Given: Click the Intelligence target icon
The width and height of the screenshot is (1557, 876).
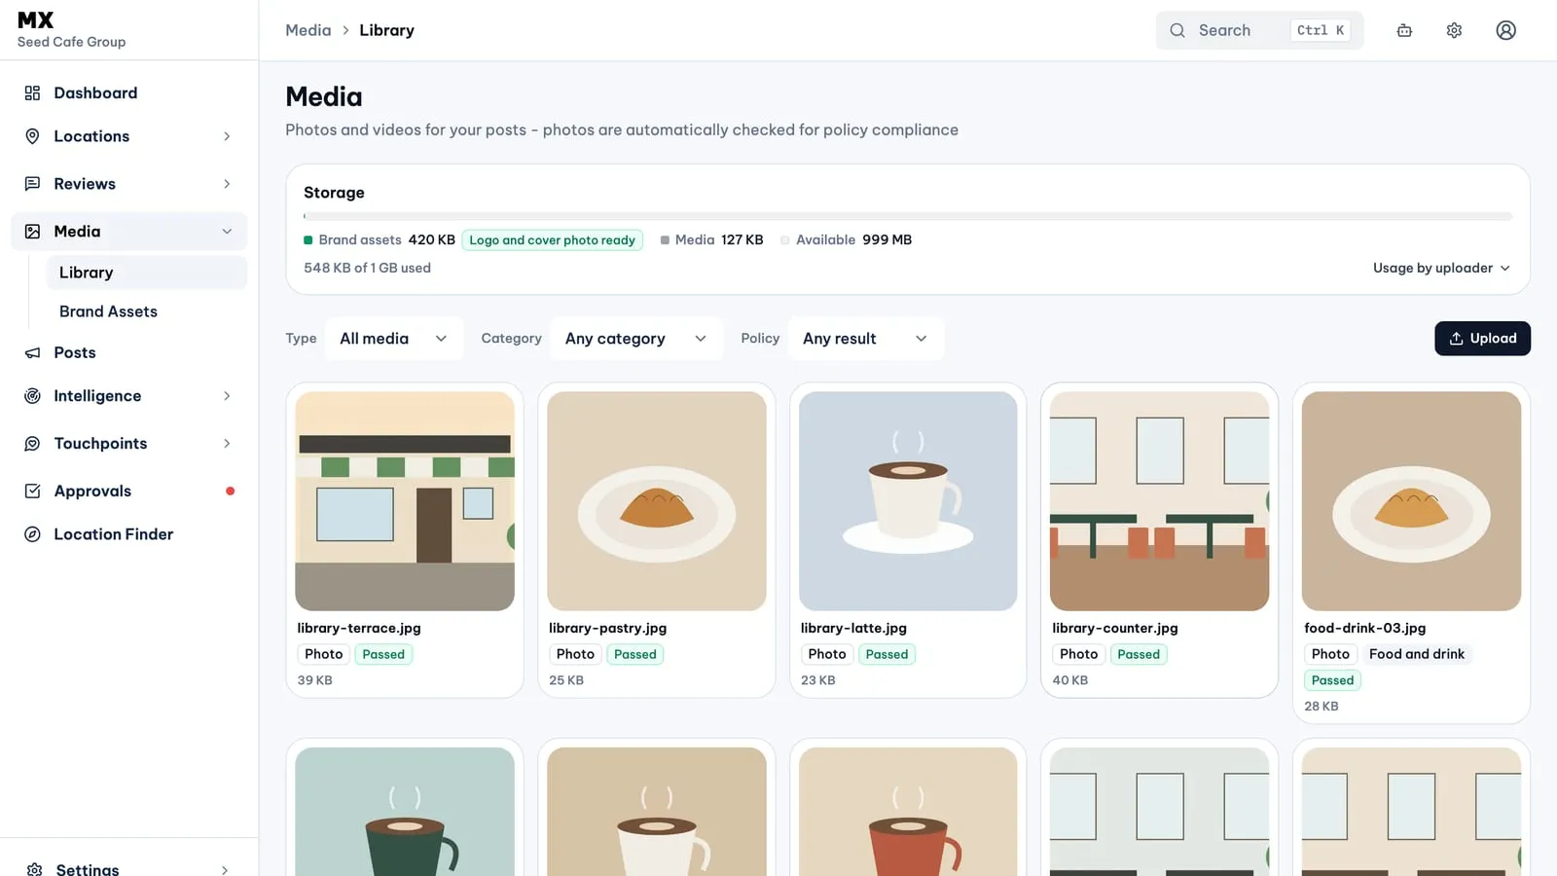Looking at the screenshot, I should (x=32, y=396).
